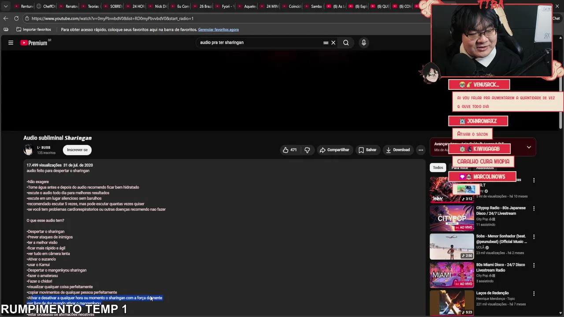The height and width of the screenshot is (317, 564).
Task: Switch to the Teorias browser tab
Action: (x=90, y=6)
